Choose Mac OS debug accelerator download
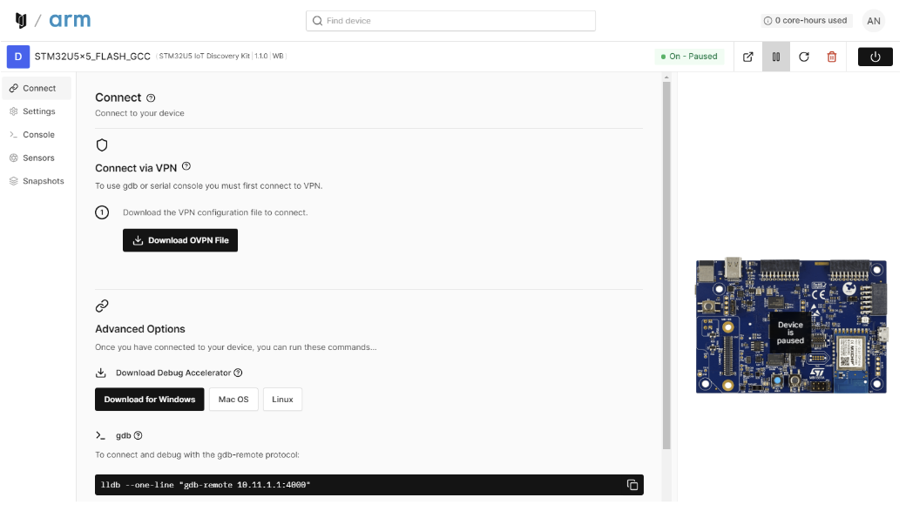Viewport: 906px width, 511px height. pos(233,400)
